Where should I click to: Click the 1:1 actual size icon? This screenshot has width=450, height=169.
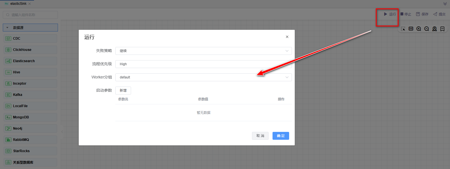click(x=411, y=29)
